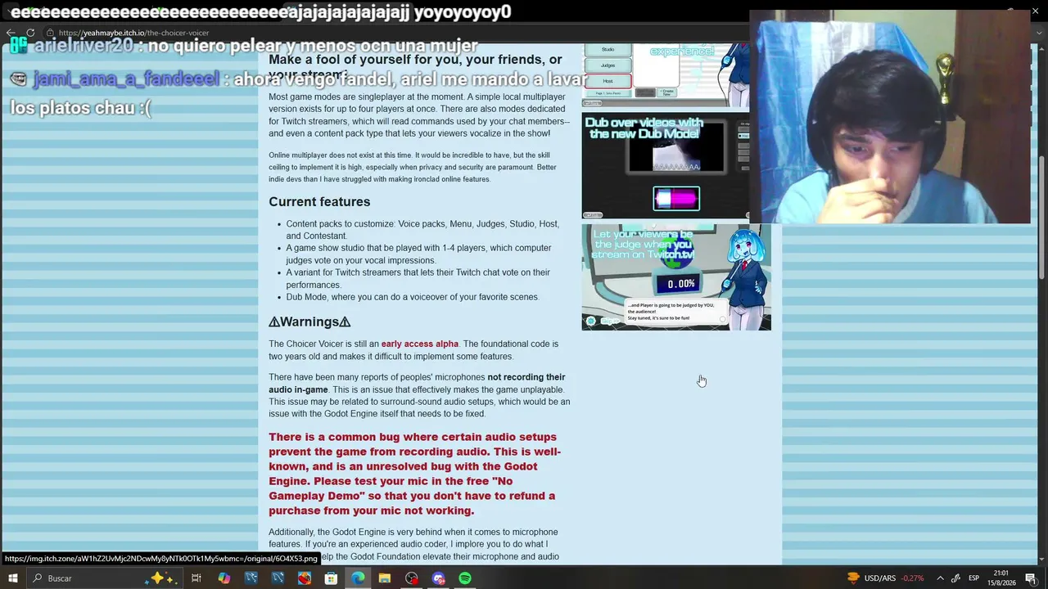Click the red 'There is a common bug' warning
The image size is (1048, 589).
(414, 474)
